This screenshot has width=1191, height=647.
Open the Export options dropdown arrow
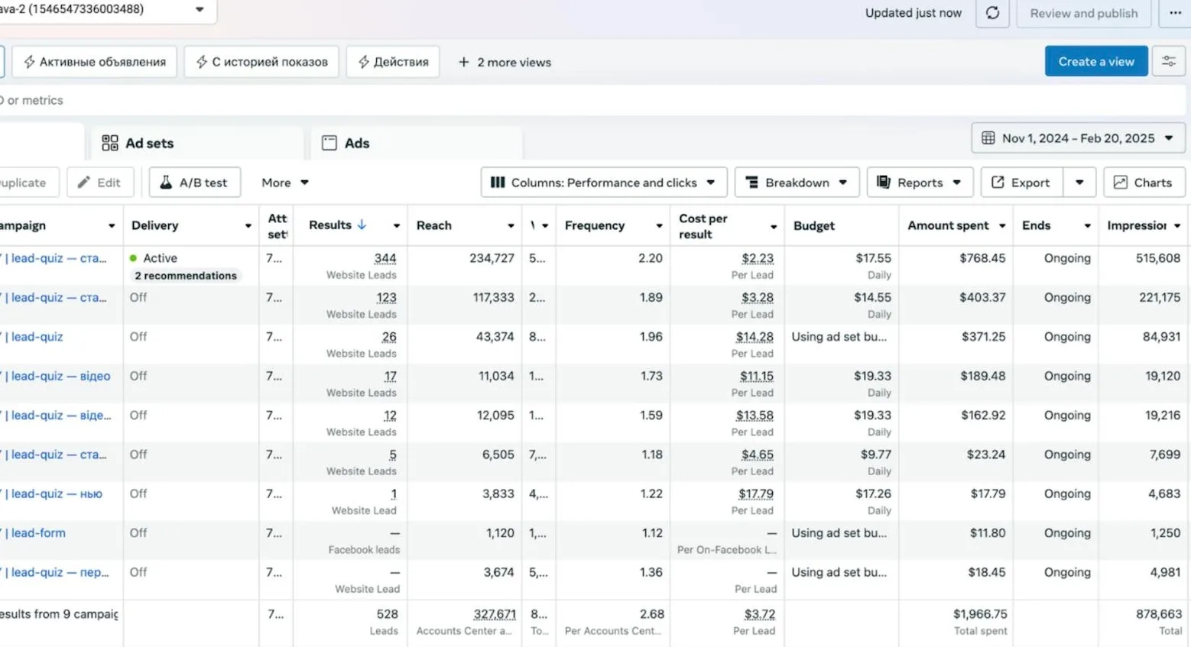click(1079, 183)
